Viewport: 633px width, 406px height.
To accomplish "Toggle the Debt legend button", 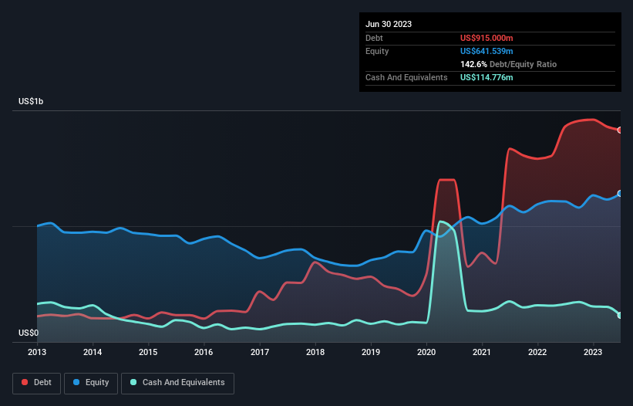I will pyautogui.click(x=36, y=383).
